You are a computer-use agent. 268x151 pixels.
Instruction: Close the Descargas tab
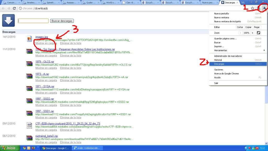[237, 3]
